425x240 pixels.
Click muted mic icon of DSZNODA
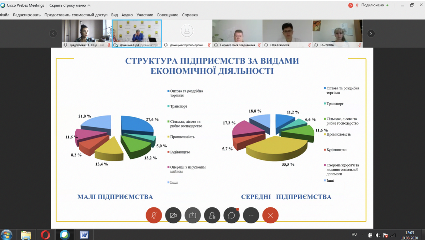pyautogui.click(x=360, y=45)
